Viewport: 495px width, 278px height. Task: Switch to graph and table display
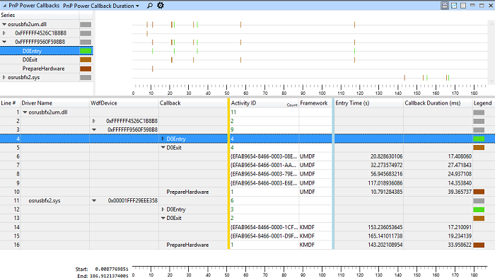(445, 6)
